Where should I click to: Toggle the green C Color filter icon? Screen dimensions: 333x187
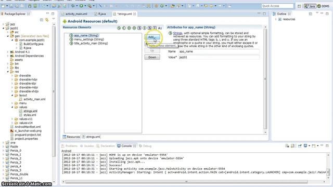pyautogui.click(x=124, y=28)
